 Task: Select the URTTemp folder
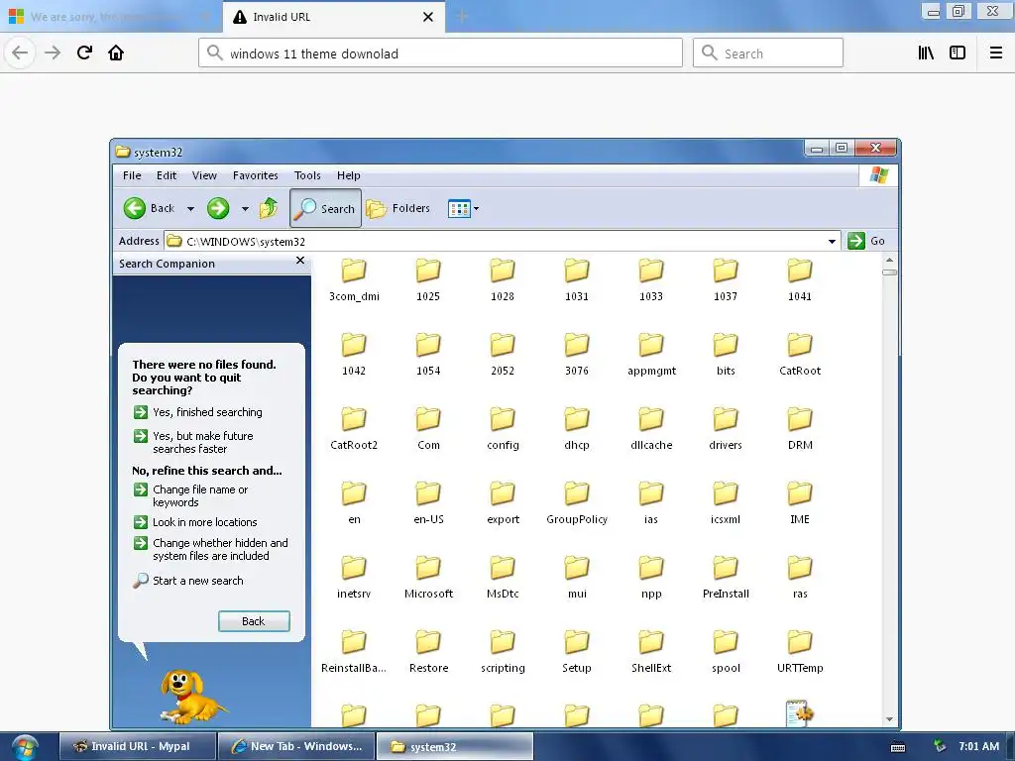[x=800, y=653]
